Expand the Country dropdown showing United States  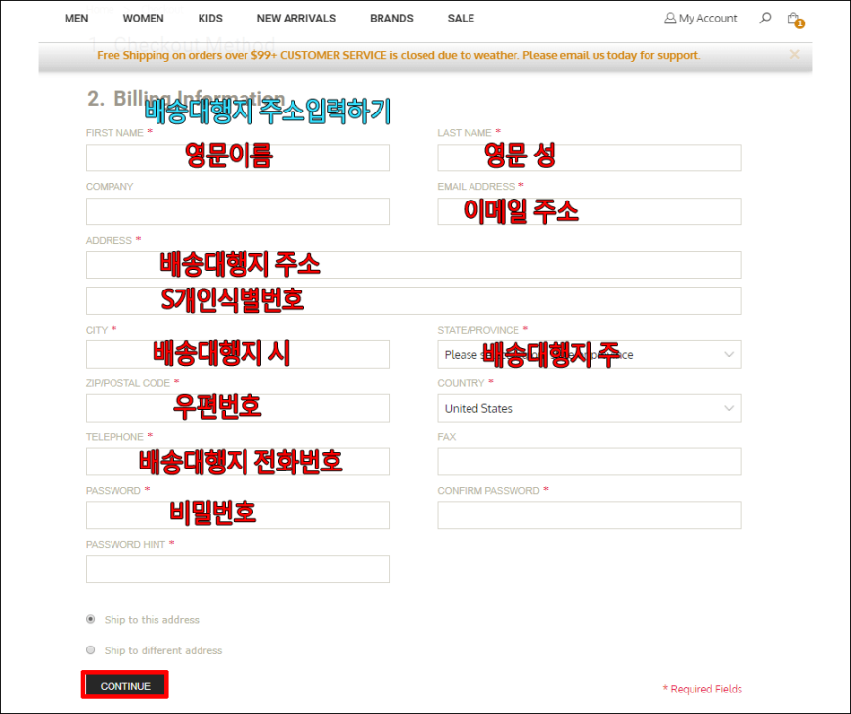pyautogui.click(x=590, y=408)
